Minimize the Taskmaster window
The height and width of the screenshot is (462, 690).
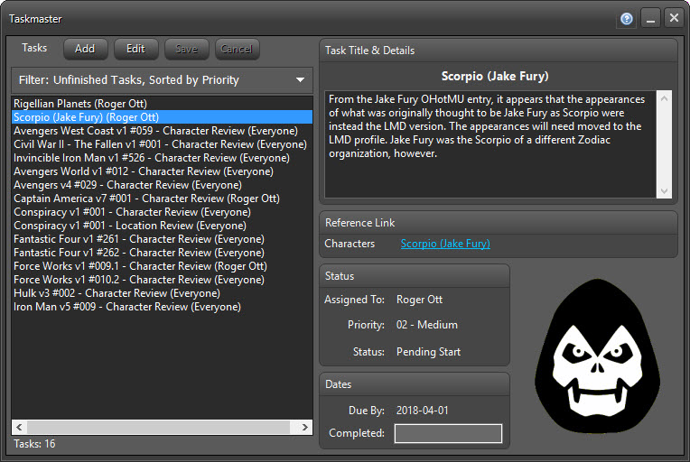[x=650, y=18]
